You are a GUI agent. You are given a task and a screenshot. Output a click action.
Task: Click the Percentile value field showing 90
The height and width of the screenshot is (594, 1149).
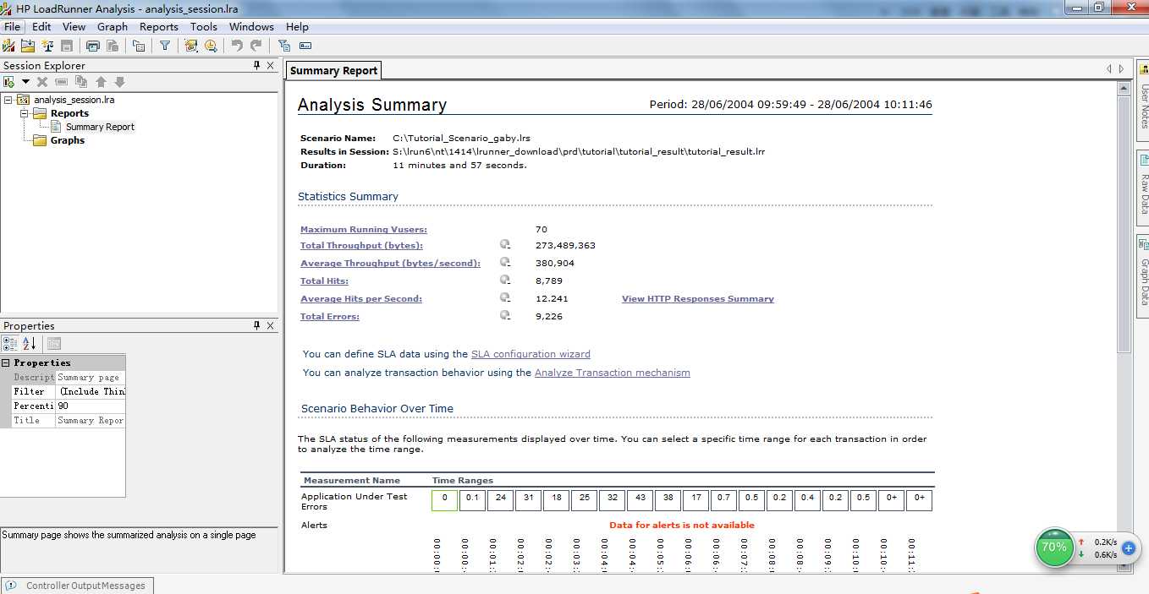pos(90,406)
